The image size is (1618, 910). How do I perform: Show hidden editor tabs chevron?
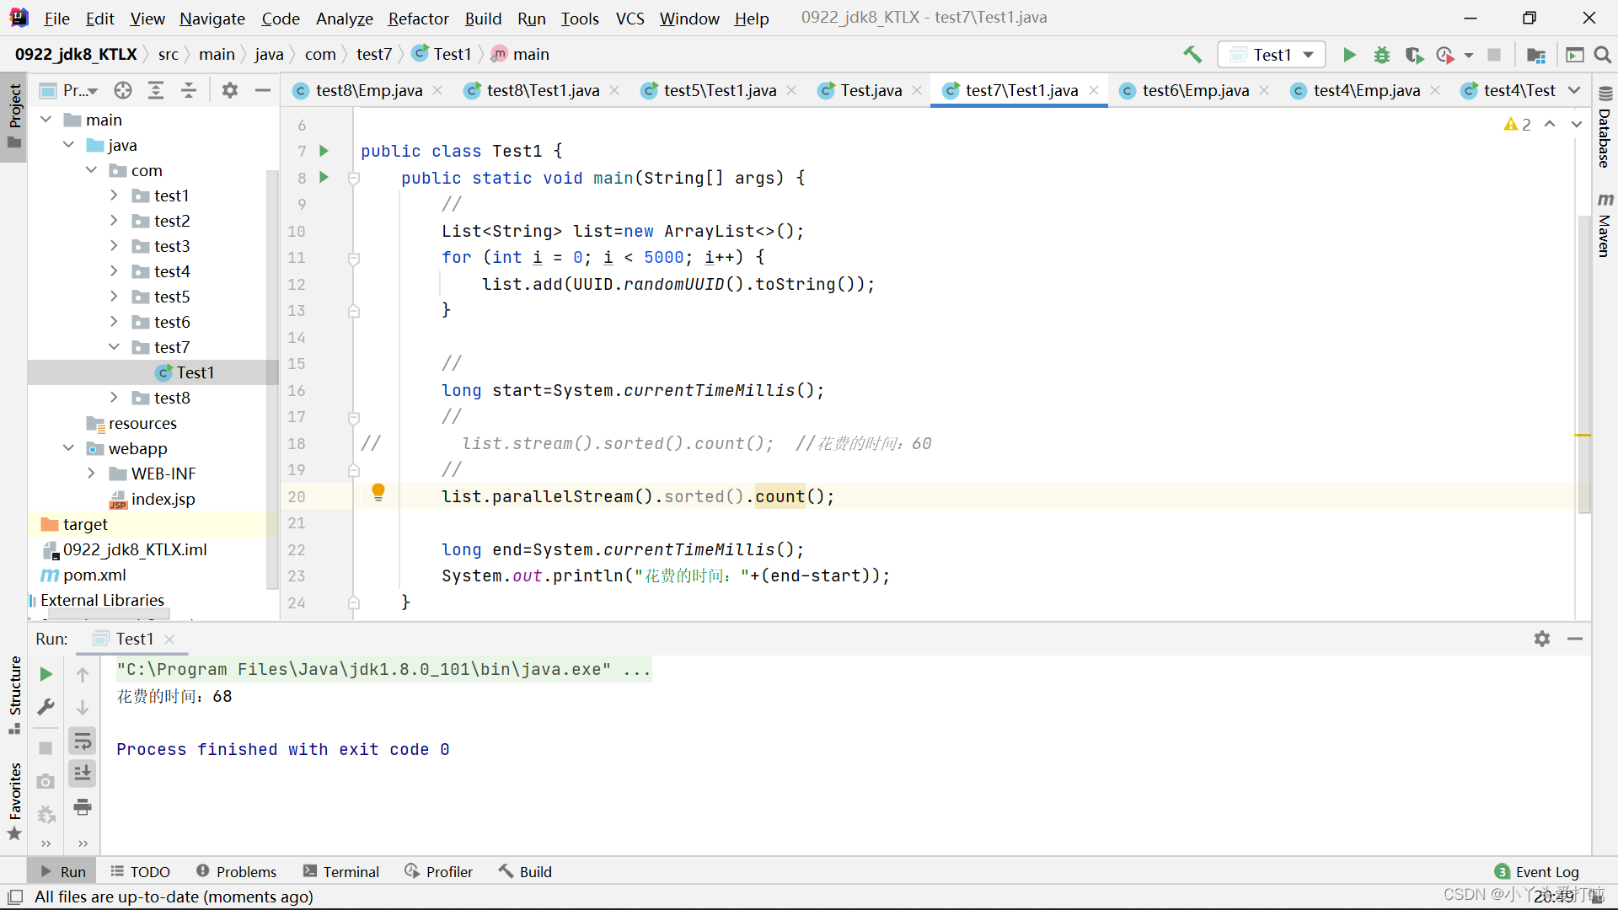click(x=1574, y=90)
